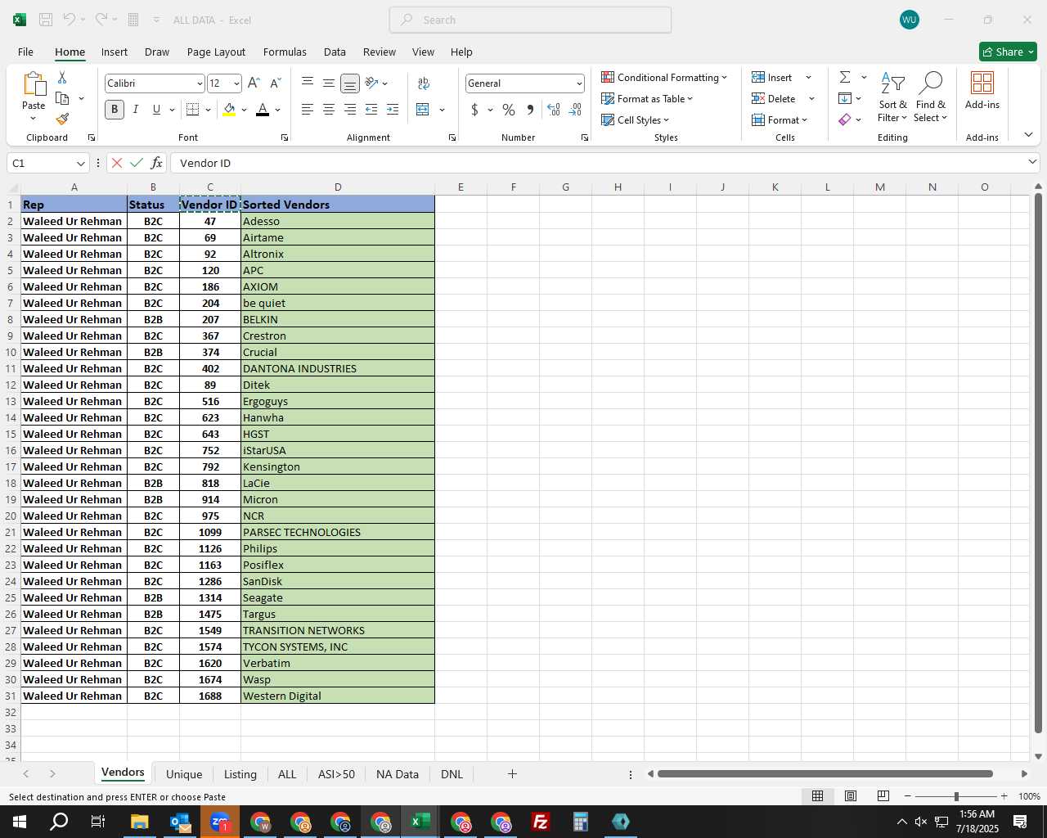This screenshot has width=1047, height=838.
Task: Apply Middle Align to cell
Action: pos(329,83)
